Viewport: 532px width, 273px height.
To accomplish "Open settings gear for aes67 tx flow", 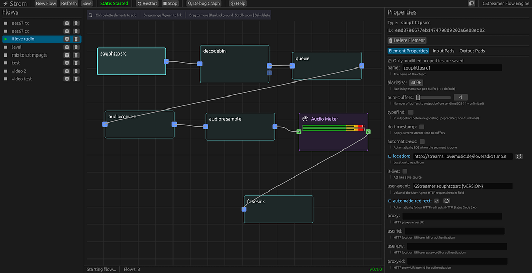I will (x=67, y=31).
